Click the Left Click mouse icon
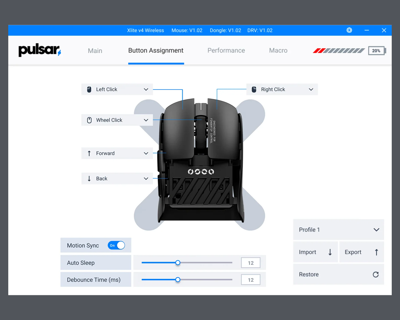 [x=89, y=89]
